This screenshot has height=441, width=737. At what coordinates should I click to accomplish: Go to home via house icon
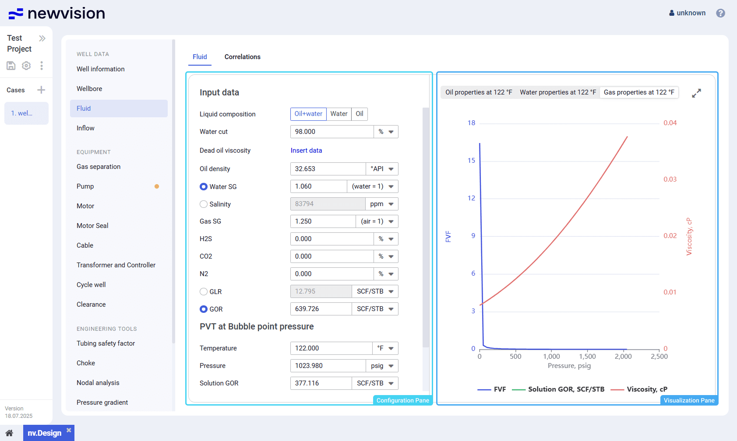pyautogui.click(x=9, y=433)
